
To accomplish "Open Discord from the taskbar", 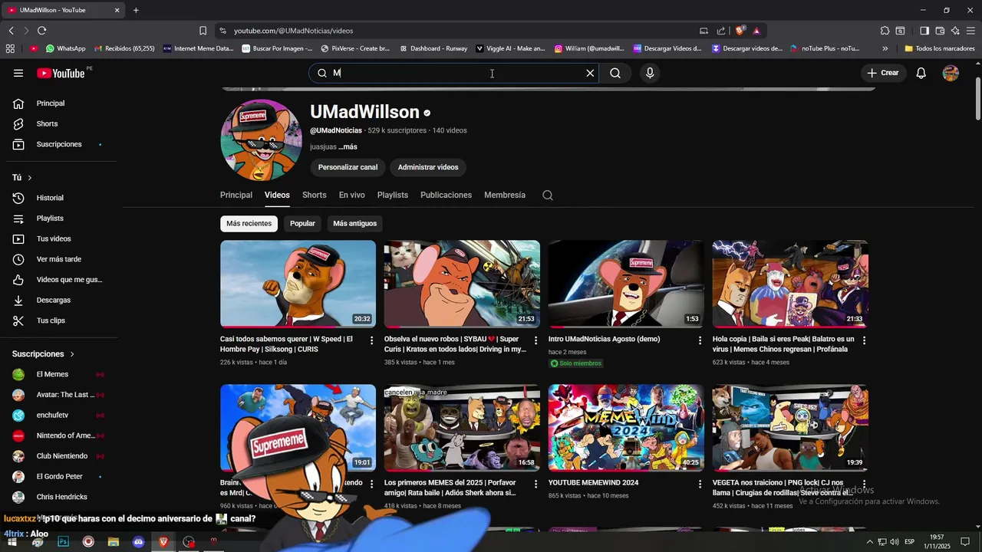I will [x=138, y=542].
